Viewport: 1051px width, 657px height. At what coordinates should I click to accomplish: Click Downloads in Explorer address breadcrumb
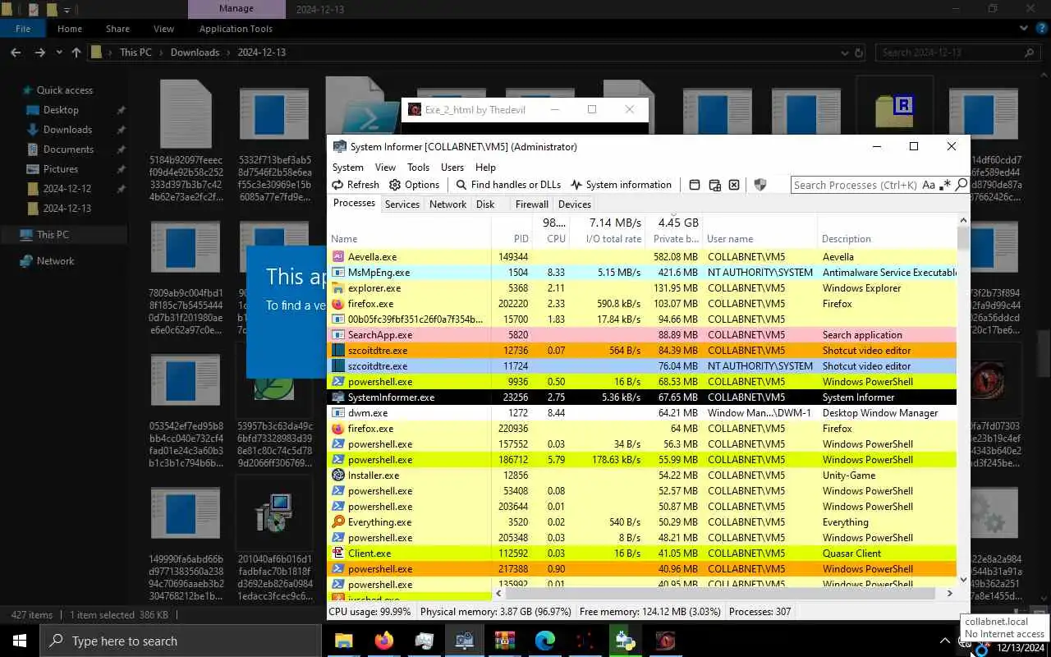coord(195,53)
